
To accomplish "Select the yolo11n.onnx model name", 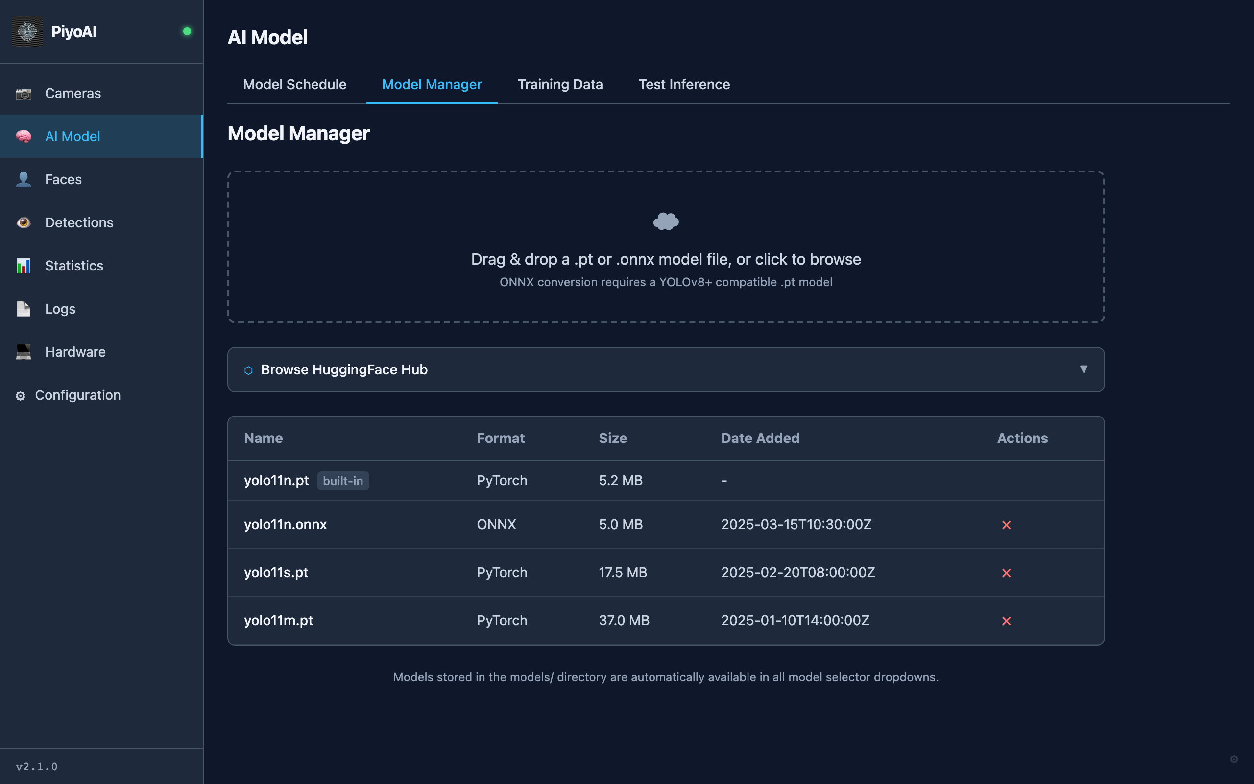I will tap(285, 524).
